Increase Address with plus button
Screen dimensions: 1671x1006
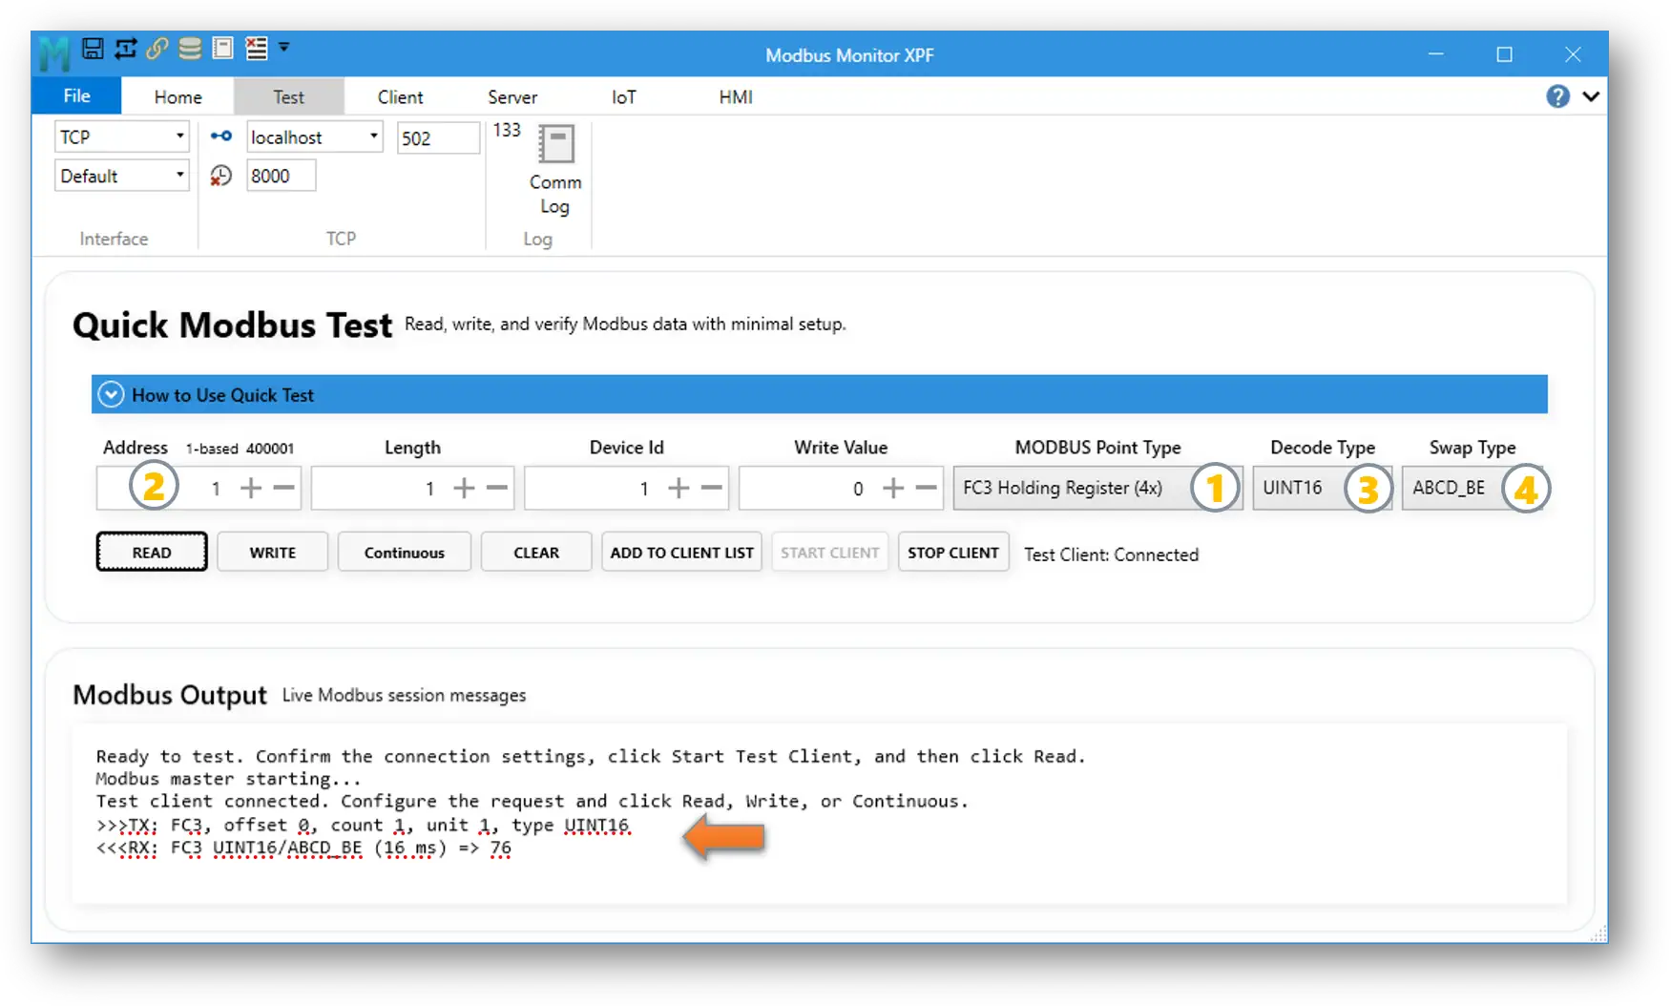click(x=251, y=489)
